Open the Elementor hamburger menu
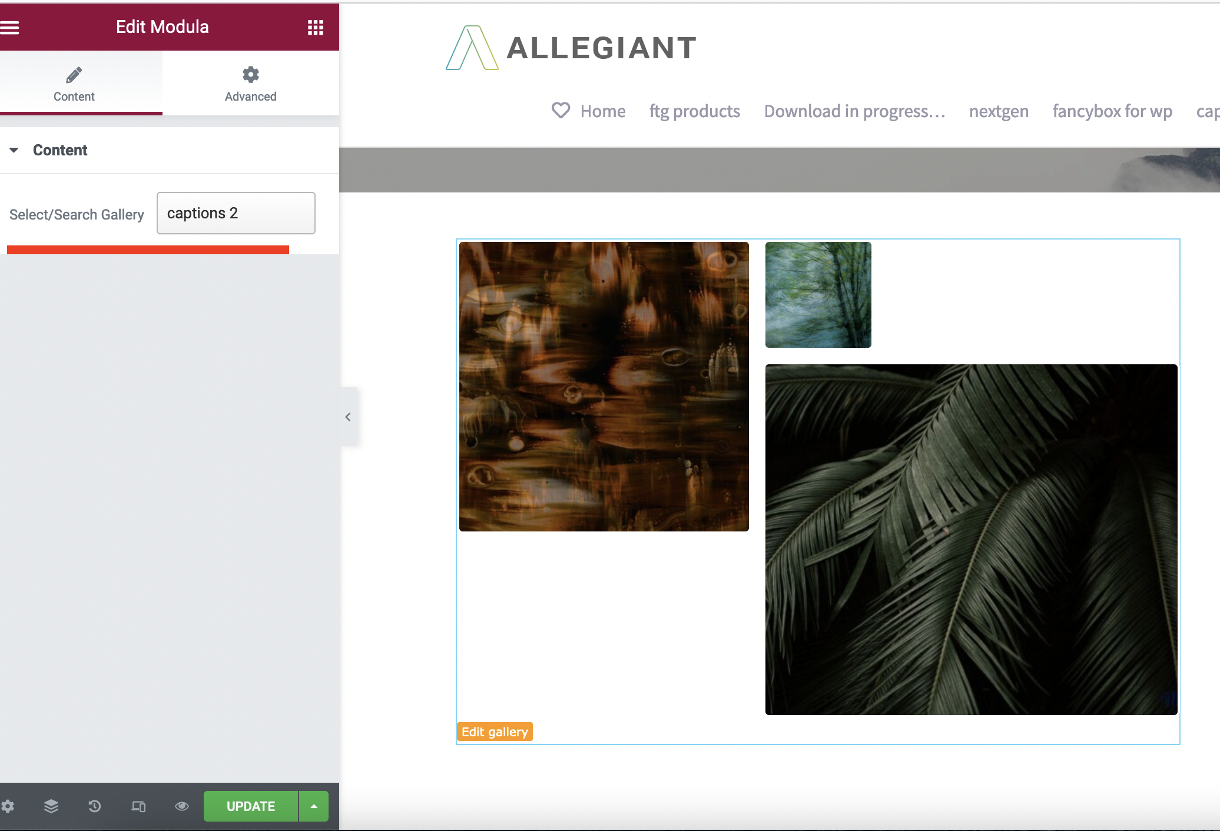 (9, 27)
